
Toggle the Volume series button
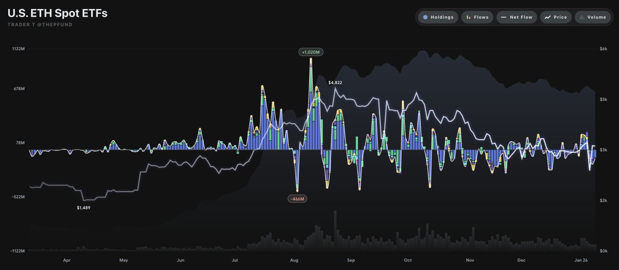[x=593, y=17]
